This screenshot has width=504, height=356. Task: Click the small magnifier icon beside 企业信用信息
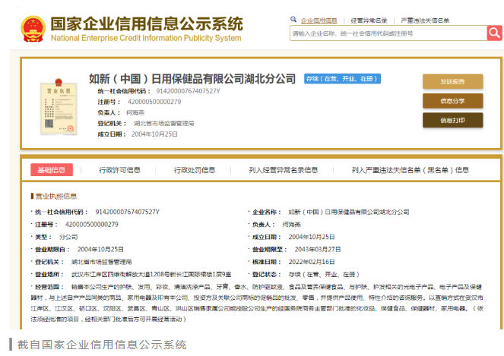click(293, 20)
